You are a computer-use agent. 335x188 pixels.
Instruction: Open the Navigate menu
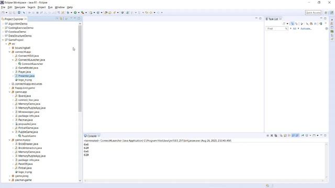tap(20, 7)
